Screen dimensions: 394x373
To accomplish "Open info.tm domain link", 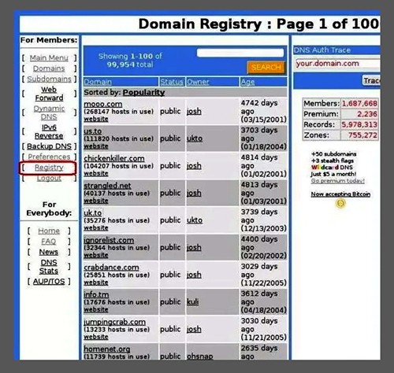I will point(96,294).
